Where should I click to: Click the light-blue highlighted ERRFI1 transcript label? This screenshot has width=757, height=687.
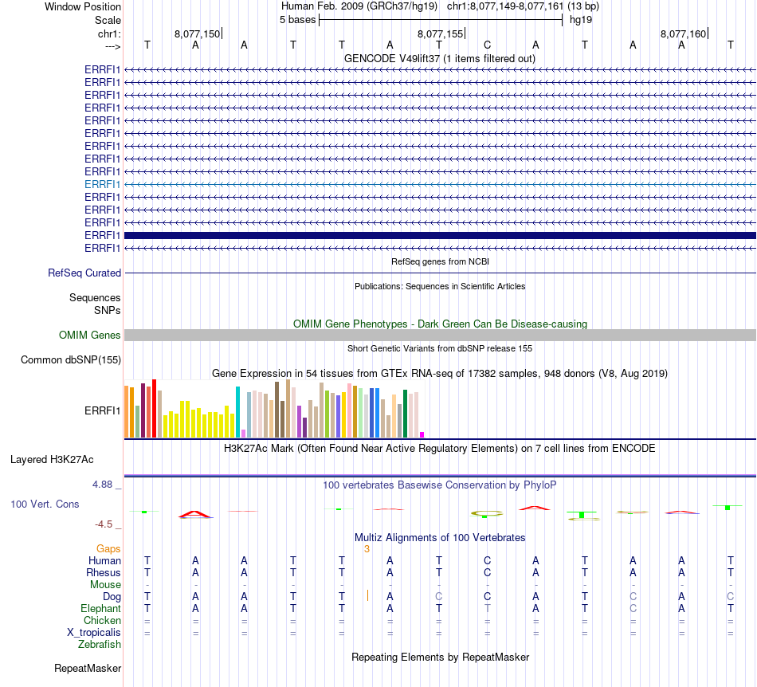[102, 184]
